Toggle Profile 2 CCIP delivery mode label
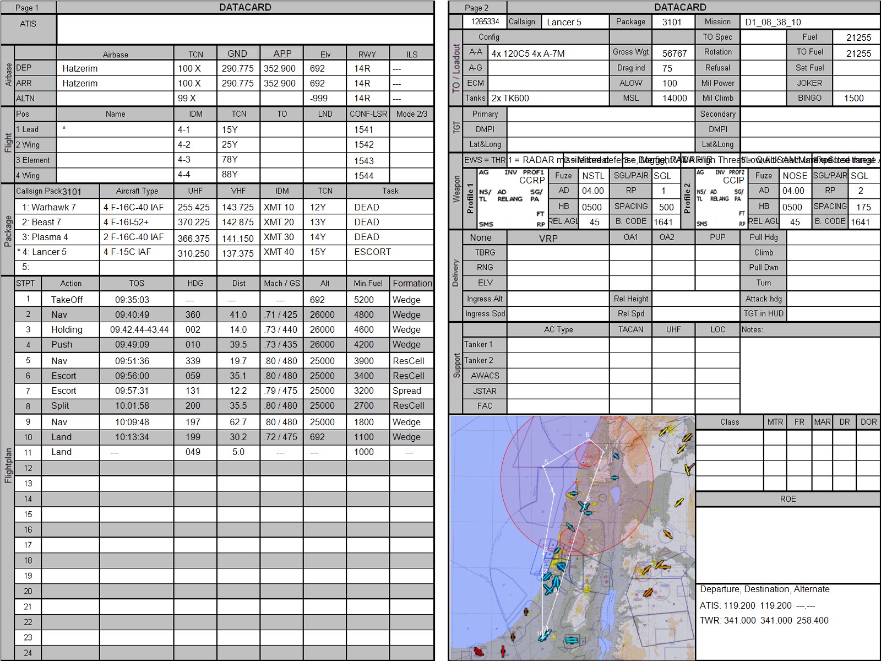881x661 pixels. 733,180
